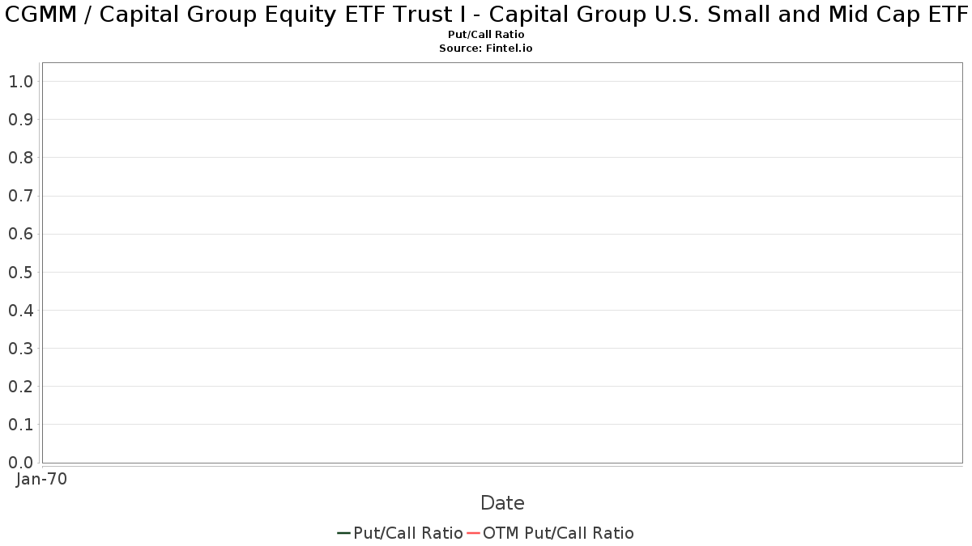
Task: Click the dark green Put/Call Ratio swatch
Action: coord(344,533)
